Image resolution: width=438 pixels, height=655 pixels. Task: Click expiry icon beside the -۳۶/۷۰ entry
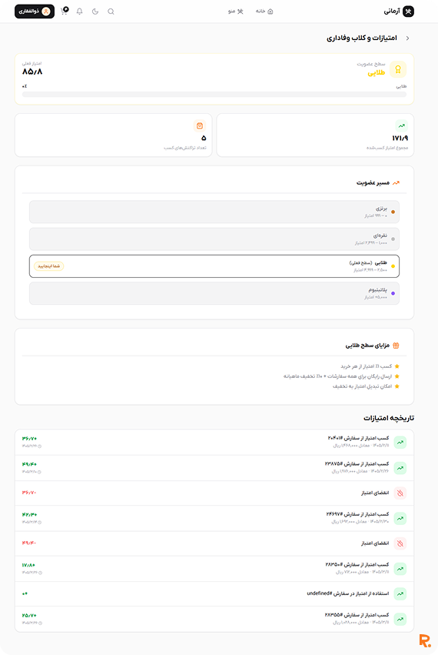point(400,493)
